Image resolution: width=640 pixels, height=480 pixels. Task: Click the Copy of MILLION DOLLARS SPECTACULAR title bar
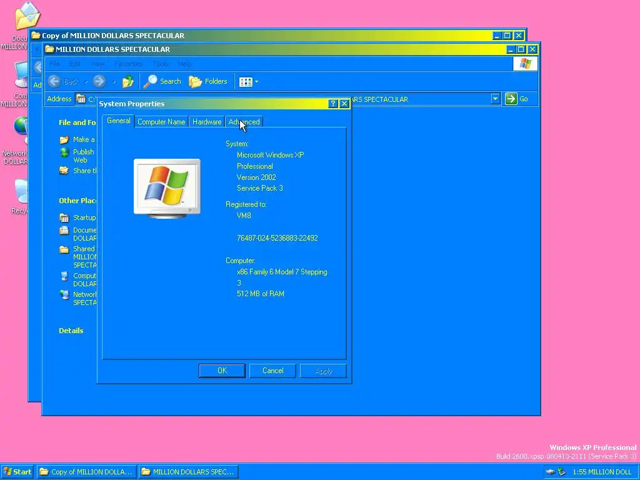tap(261, 36)
